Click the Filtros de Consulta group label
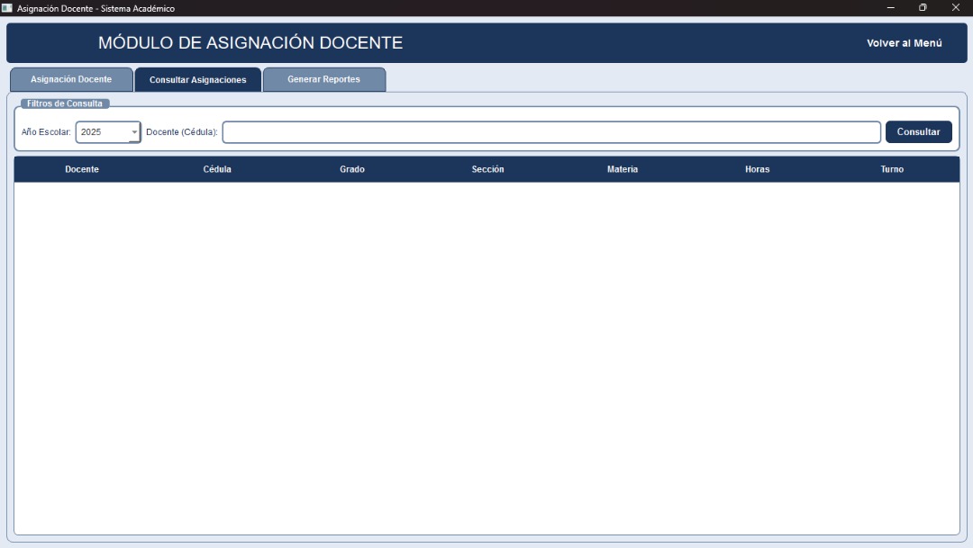 pos(65,103)
